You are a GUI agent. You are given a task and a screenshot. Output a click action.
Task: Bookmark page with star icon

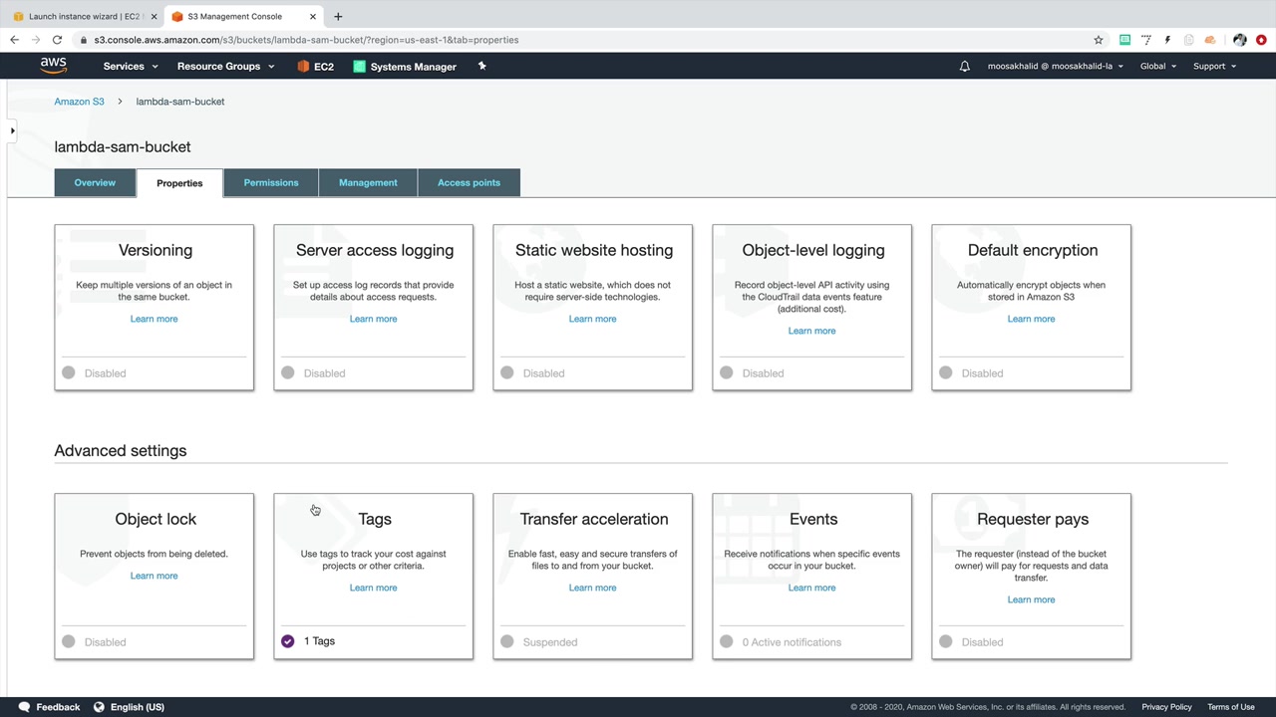tap(1099, 40)
